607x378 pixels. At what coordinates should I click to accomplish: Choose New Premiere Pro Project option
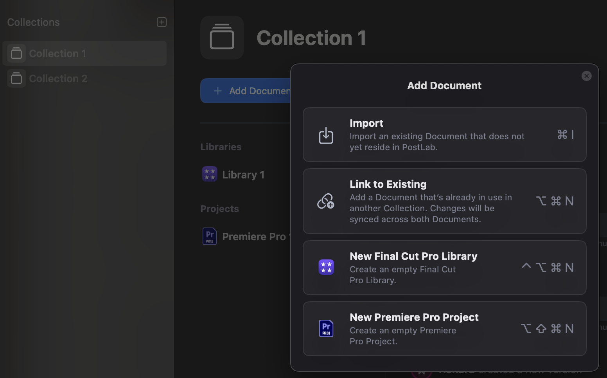(x=444, y=329)
